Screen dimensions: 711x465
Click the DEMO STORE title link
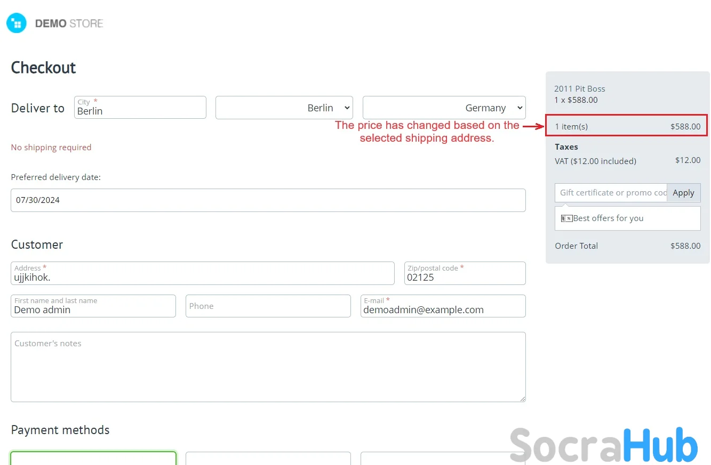69,23
